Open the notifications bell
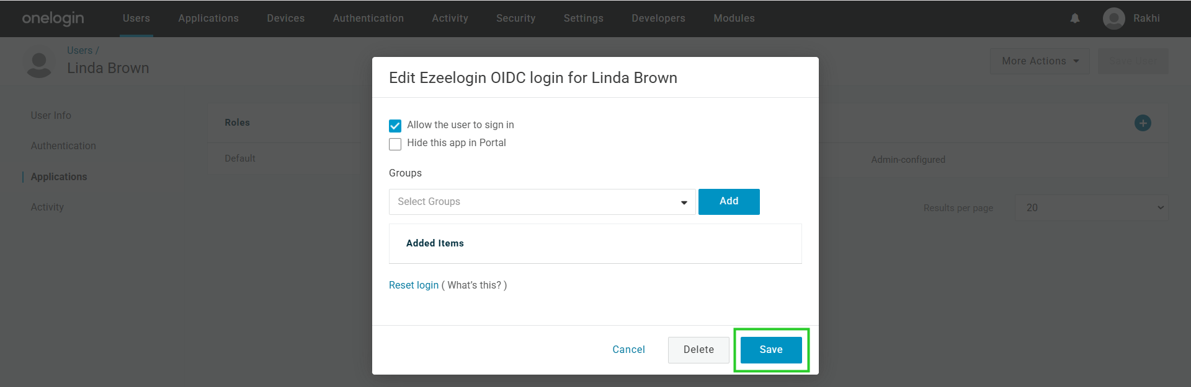Screen dimensions: 1191x387 pos(1075,19)
